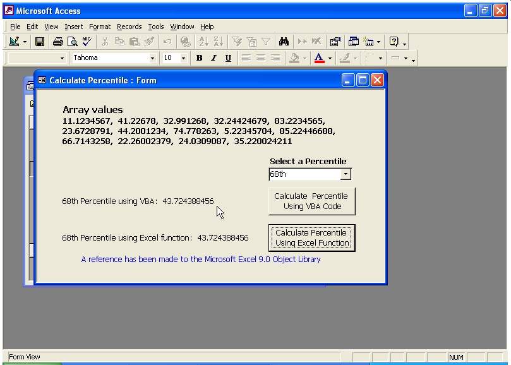Click the Save icon in the toolbar

pos(40,42)
